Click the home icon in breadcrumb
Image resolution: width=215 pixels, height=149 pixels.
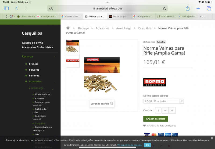(x=68, y=28)
